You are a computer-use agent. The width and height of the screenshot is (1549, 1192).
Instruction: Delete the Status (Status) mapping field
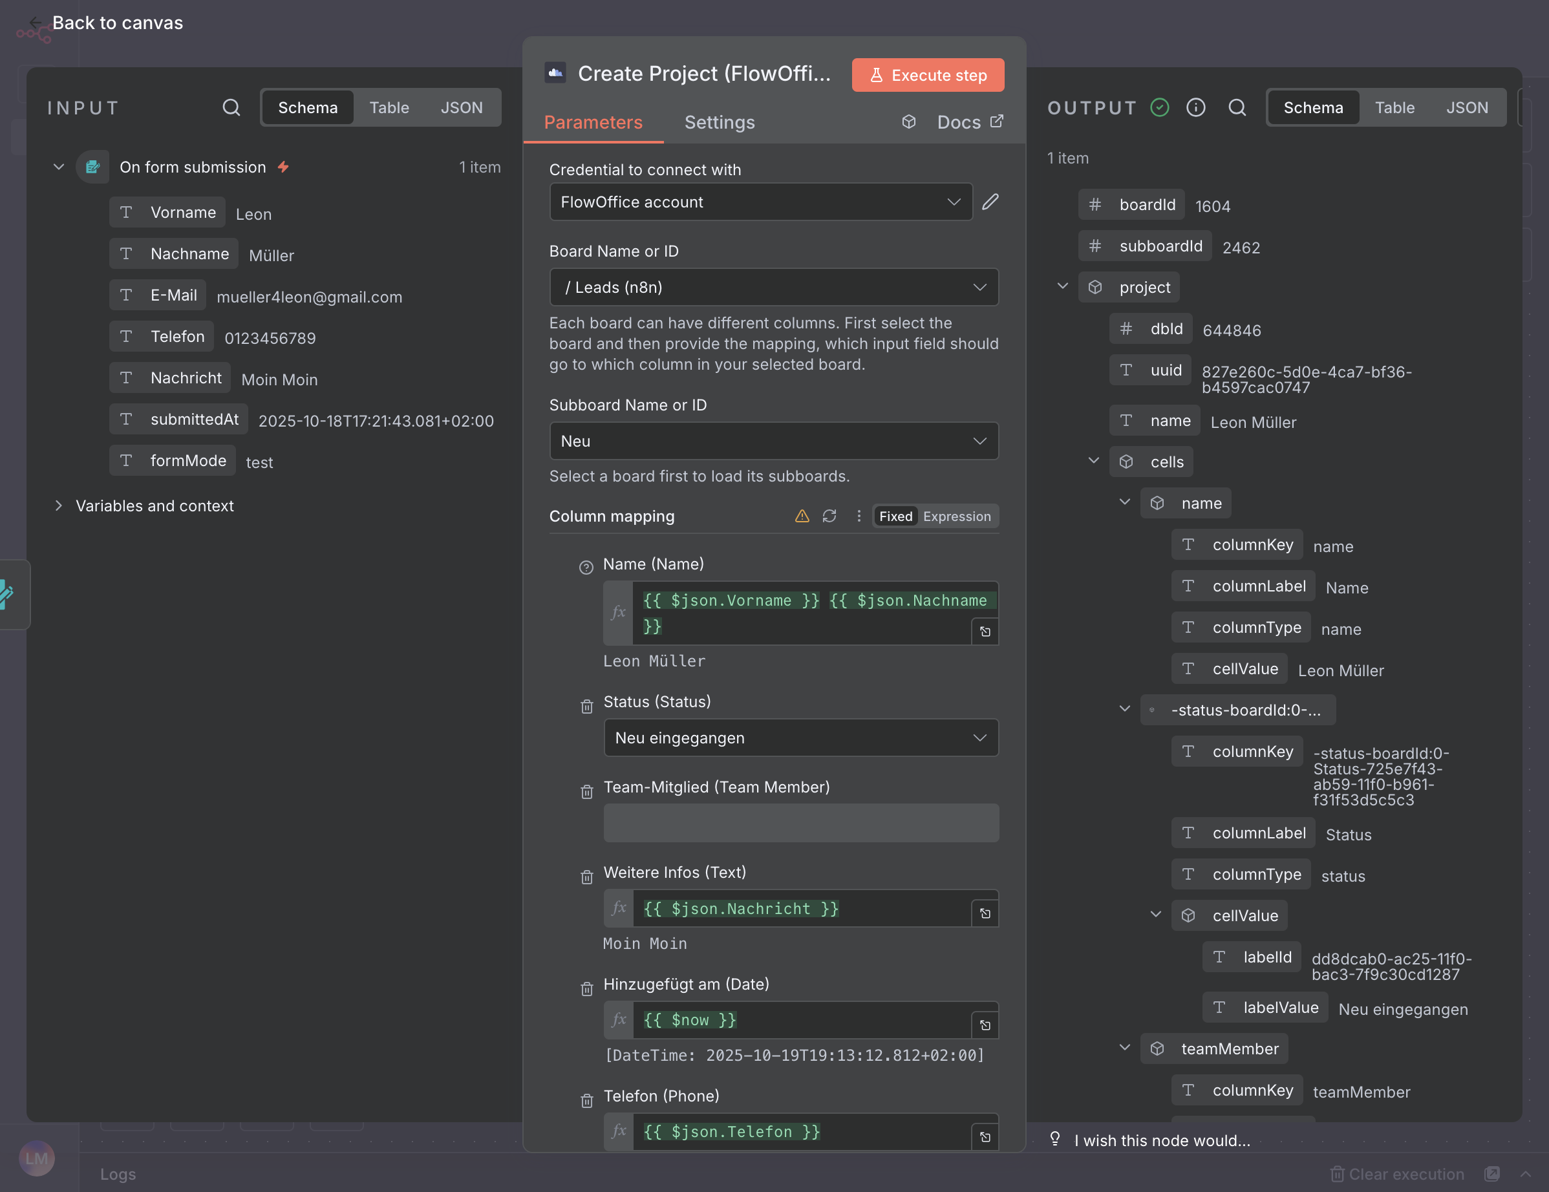(x=586, y=707)
